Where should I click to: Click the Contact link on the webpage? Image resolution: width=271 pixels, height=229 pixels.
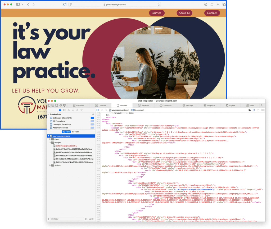212,13
